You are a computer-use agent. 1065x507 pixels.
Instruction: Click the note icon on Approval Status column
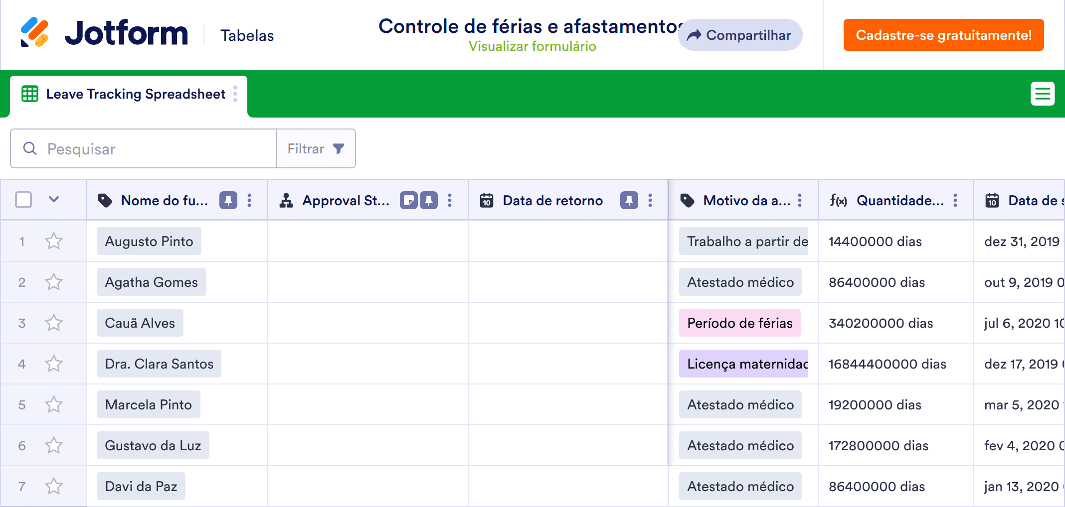tap(408, 200)
